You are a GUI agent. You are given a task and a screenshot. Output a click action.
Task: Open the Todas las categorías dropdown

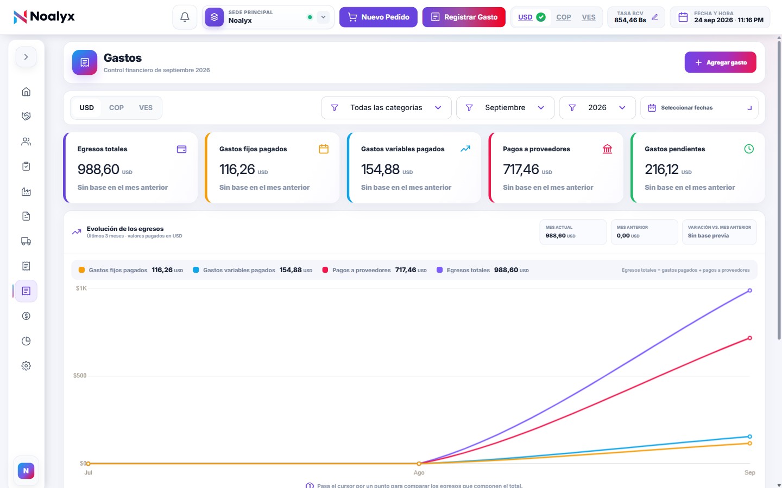(386, 108)
